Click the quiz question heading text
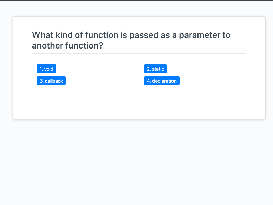This screenshot has width=273, height=205. [131, 40]
